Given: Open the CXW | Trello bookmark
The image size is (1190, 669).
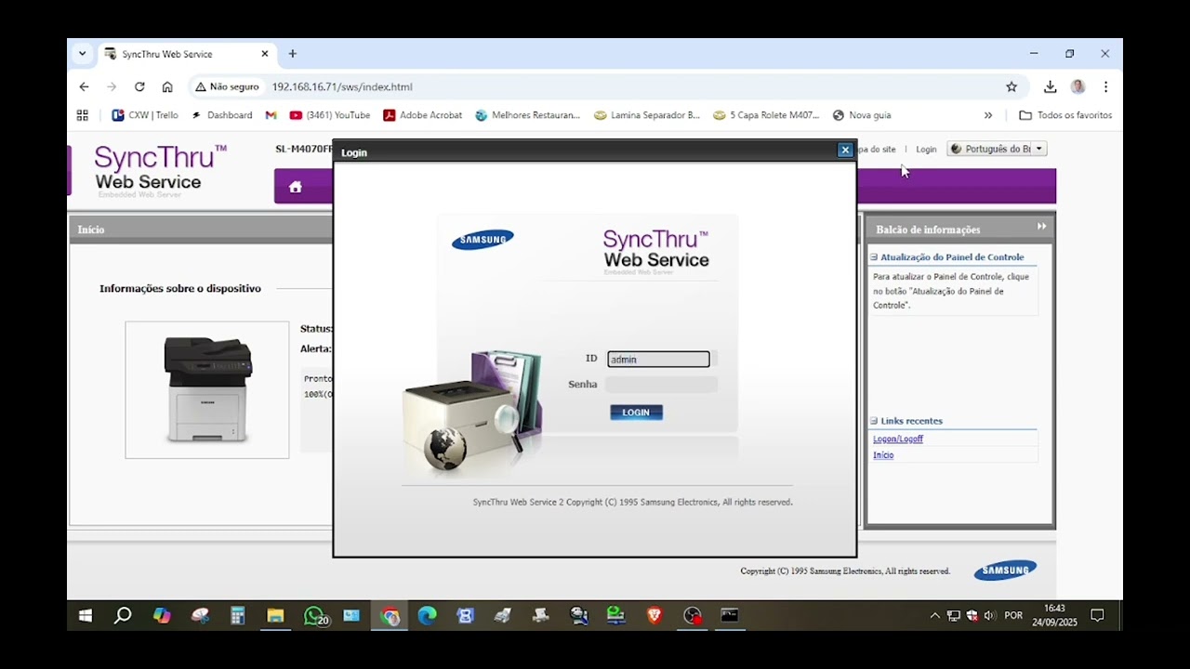Looking at the screenshot, I should [x=145, y=115].
